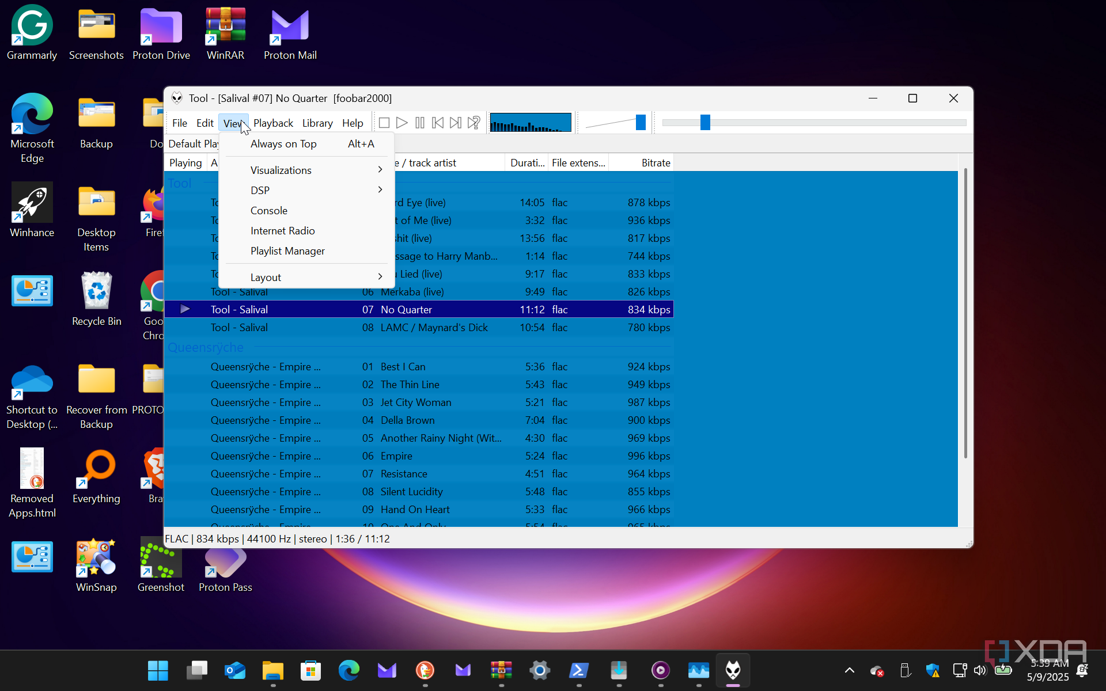Open Internet Radio
This screenshot has height=691, width=1106.
[306, 230]
